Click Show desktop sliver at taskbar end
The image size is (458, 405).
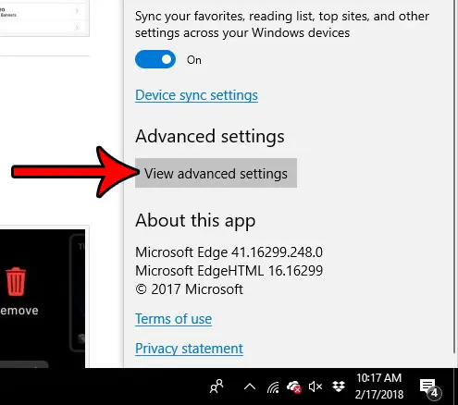point(456,387)
